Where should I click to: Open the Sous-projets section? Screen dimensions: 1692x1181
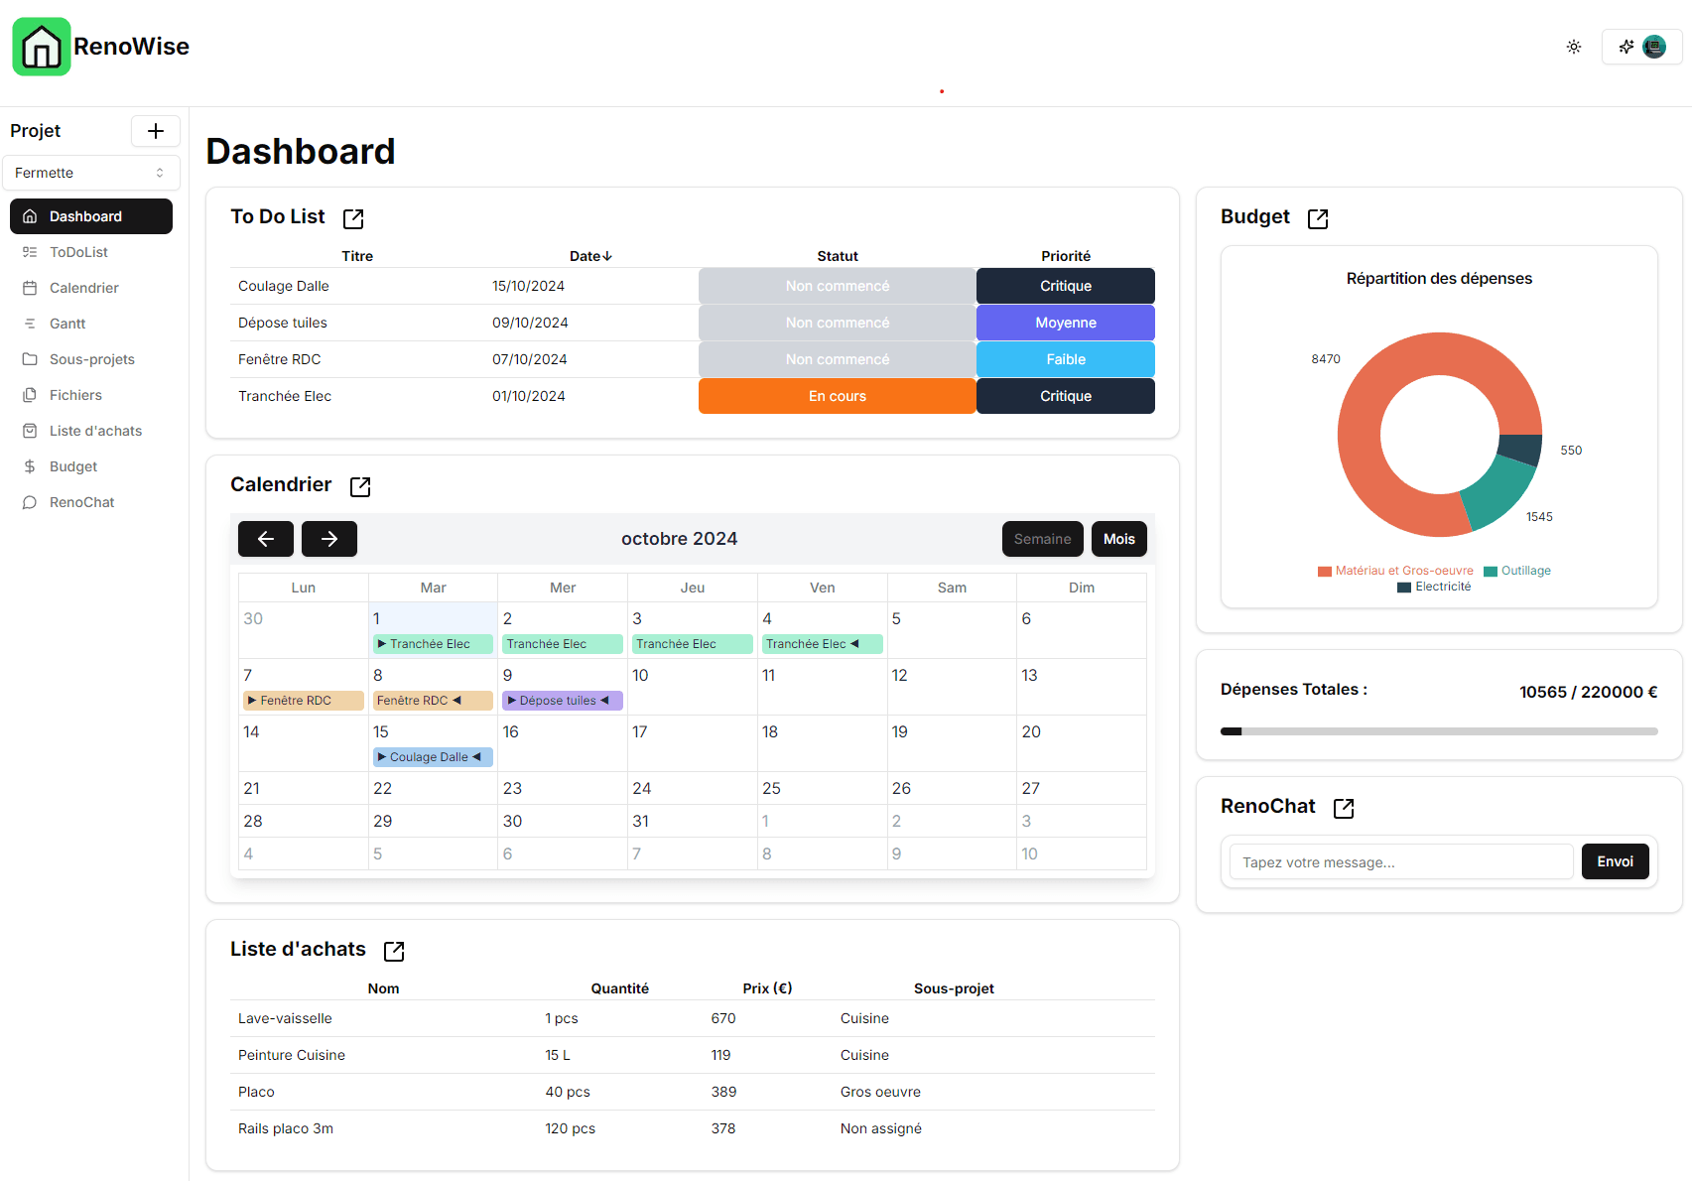click(91, 358)
